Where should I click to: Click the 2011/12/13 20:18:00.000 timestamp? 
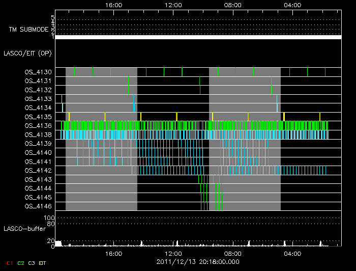[x=199, y=262]
